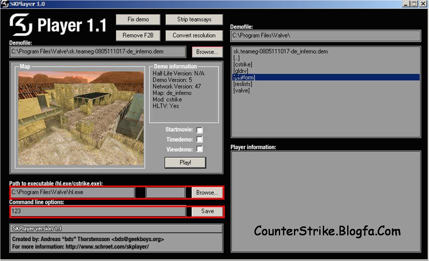Click the empty Player information panel
Image resolution: width=429 pixels, height=261 pixels.
(x=325, y=201)
